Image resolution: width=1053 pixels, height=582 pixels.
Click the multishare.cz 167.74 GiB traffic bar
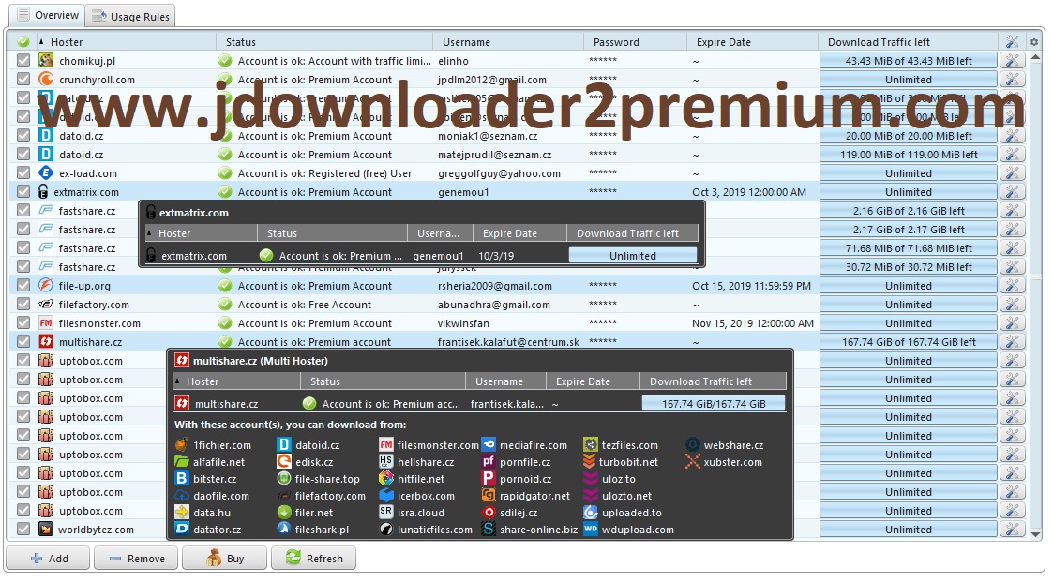pos(908,342)
